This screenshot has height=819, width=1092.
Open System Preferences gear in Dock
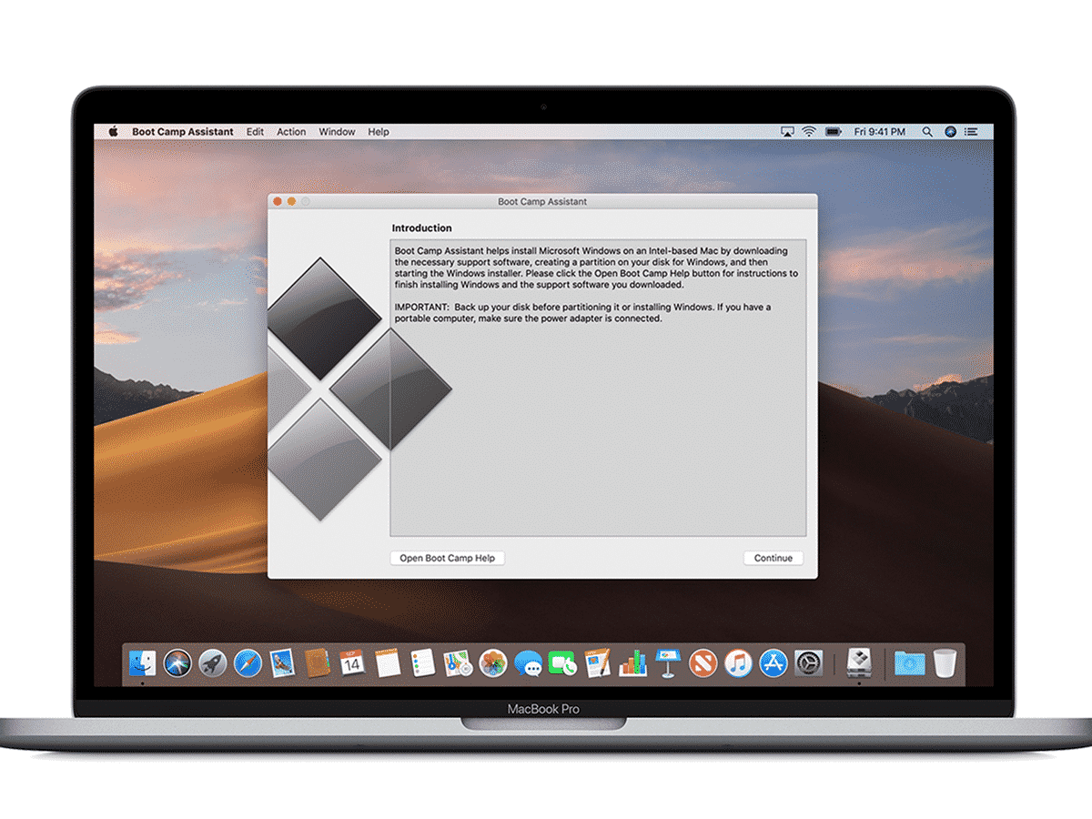click(x=808, y=663)
